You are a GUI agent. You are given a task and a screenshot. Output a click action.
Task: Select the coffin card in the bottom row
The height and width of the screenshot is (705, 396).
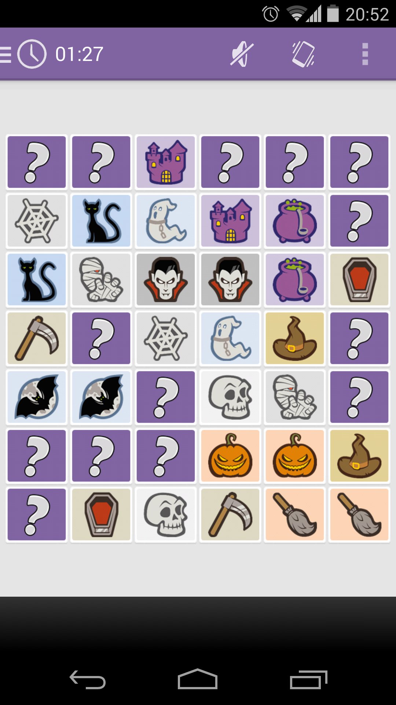[x=101, y=514]
